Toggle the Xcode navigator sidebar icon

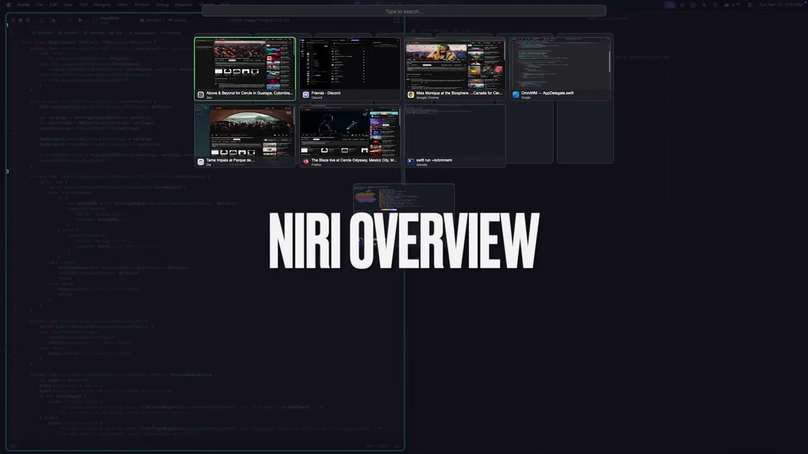coord(41,20)
